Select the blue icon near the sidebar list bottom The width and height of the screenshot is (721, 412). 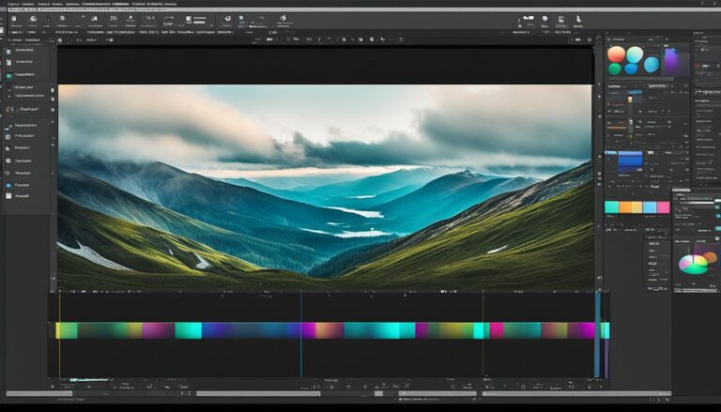[x=8, y=185]
